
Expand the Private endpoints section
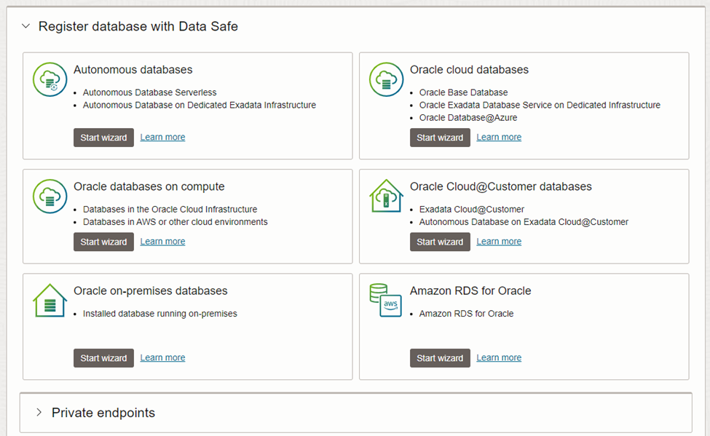point(39,413)
